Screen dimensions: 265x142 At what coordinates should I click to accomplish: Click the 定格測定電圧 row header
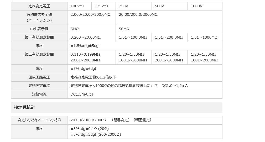(39, 6)
